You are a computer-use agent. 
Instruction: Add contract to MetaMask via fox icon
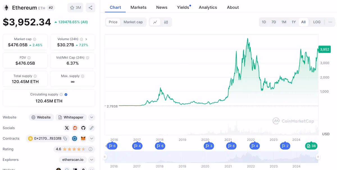[x=83, y=138]
